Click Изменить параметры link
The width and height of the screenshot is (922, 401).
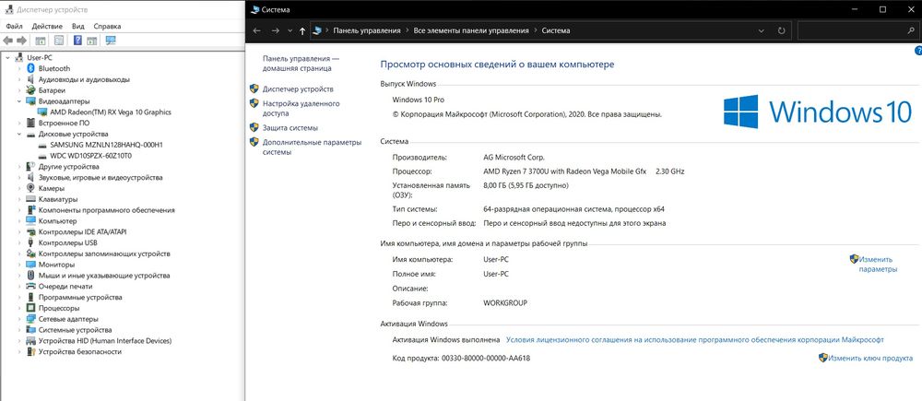click(x=877, y=264)
